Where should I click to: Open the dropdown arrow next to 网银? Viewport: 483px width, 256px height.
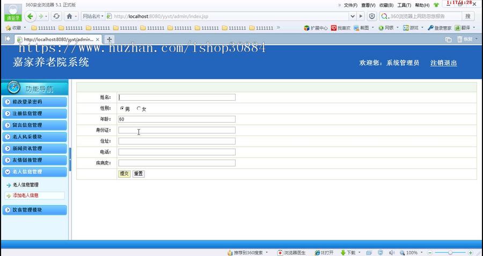[x=397, y=28]
